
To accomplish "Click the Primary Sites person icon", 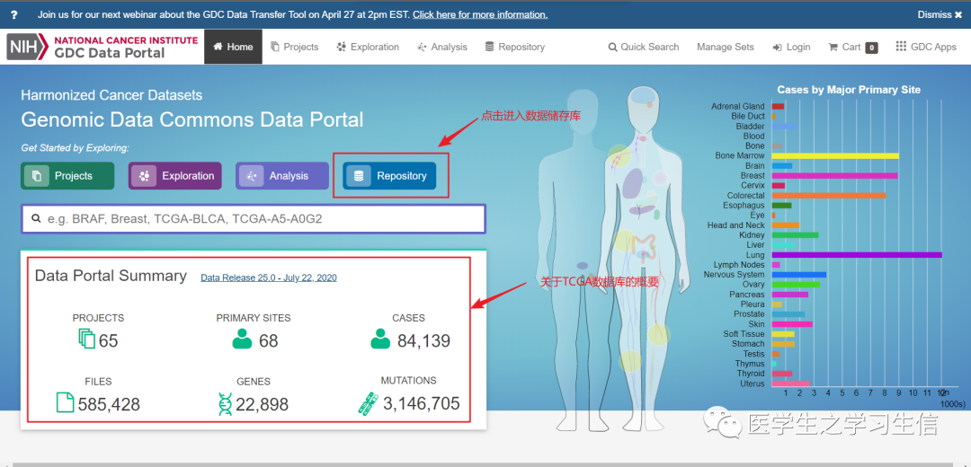I will point(242,339).
